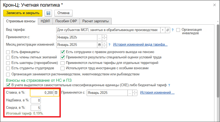Uncheck Применяются результаты специальной оценки условий труда
Image resolution: width=220 pixels, height=122 pixels.
[63, 57]
